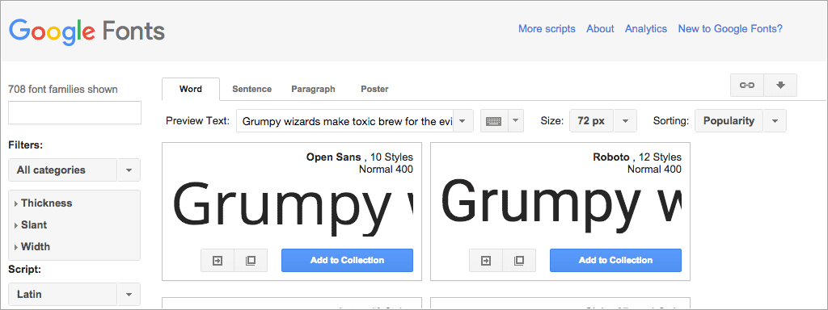Click the 708 font families shown text

(x=63, y=89)
